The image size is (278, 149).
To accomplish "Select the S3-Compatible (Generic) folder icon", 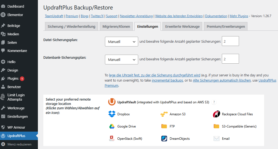I will click(x=216, y=126).
